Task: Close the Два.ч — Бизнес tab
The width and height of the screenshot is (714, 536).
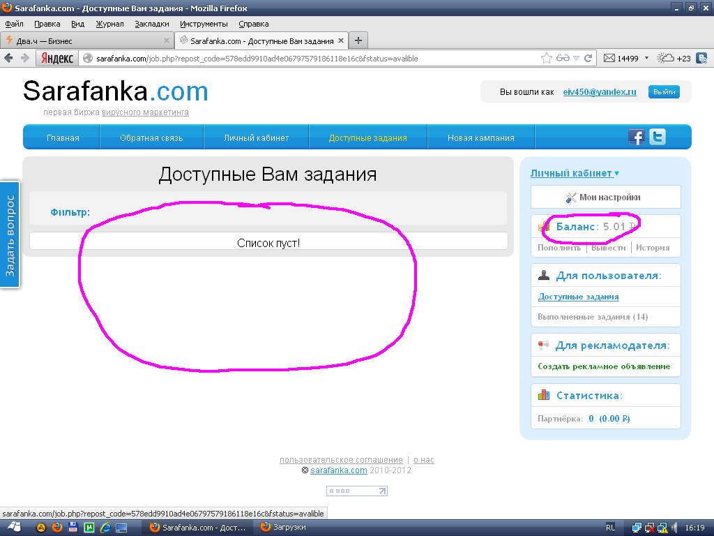Action: tap(166, 40)
